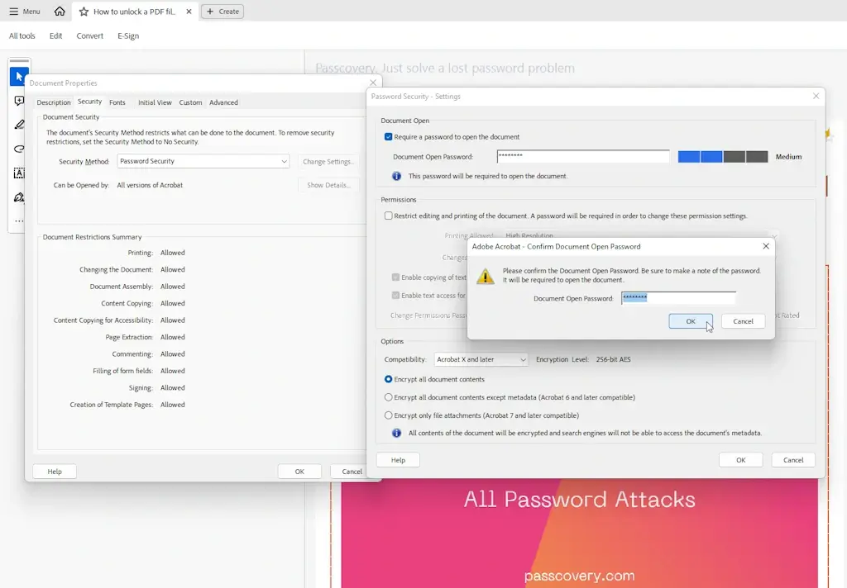Viewport: 847px width, 588px height.
Task: Click Help in Password Security Settings
Action: pos(398,460)
